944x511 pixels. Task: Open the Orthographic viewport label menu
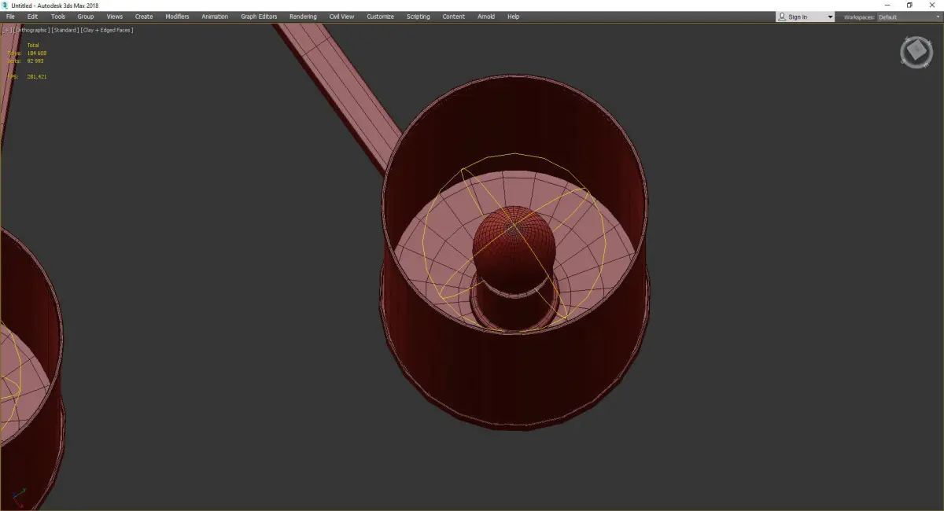[x=30, y=30]
